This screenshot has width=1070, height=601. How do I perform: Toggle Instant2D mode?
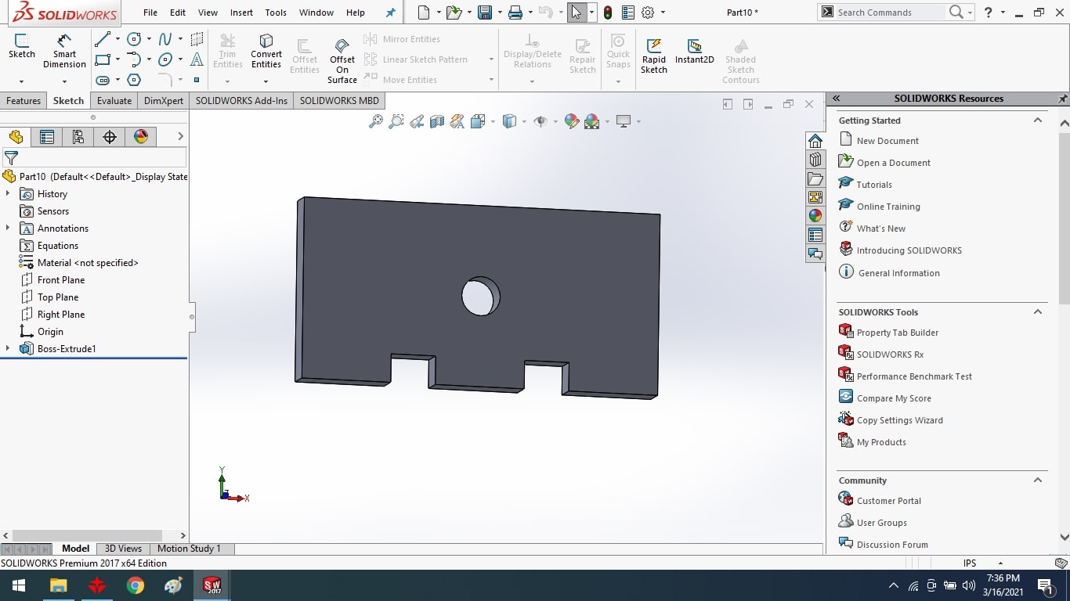[x=695, y=51]
